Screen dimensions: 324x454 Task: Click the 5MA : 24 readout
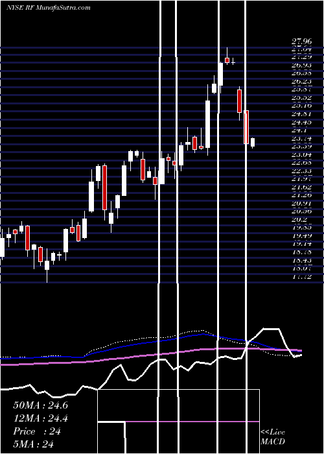(x=34, y=444)
